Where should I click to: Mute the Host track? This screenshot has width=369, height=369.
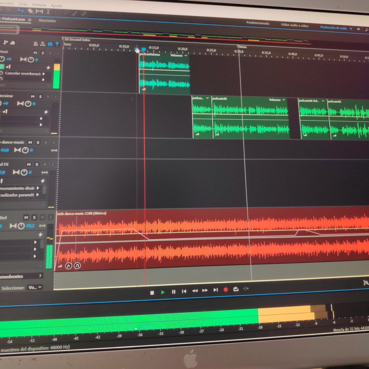[x=35, y=53]
